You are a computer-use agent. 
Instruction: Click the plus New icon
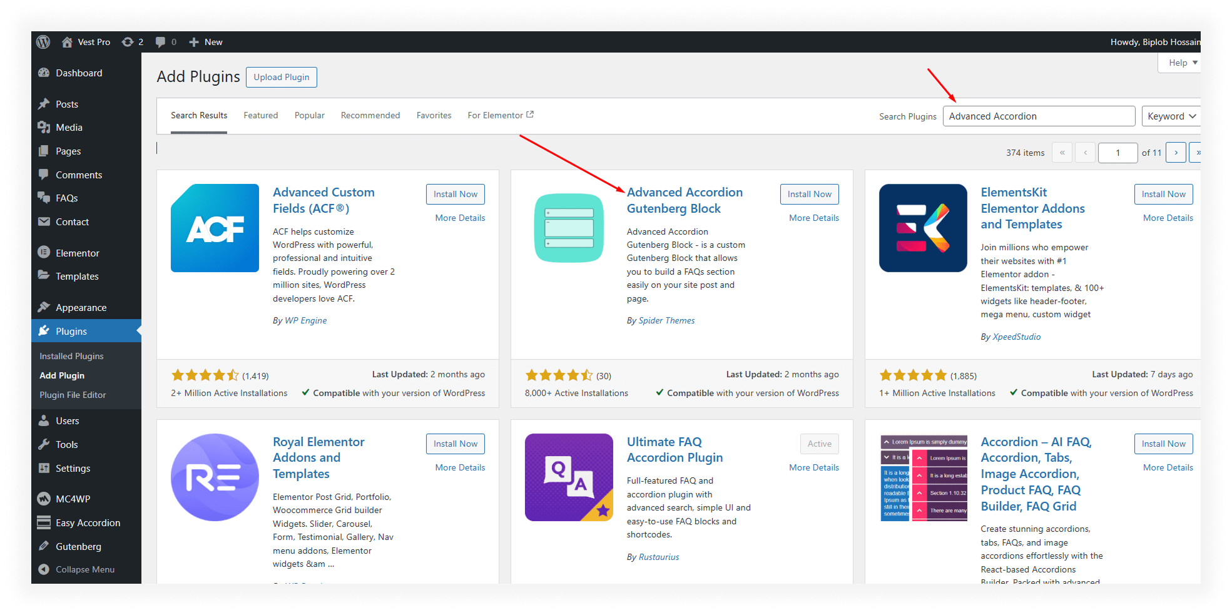(194, 42)
